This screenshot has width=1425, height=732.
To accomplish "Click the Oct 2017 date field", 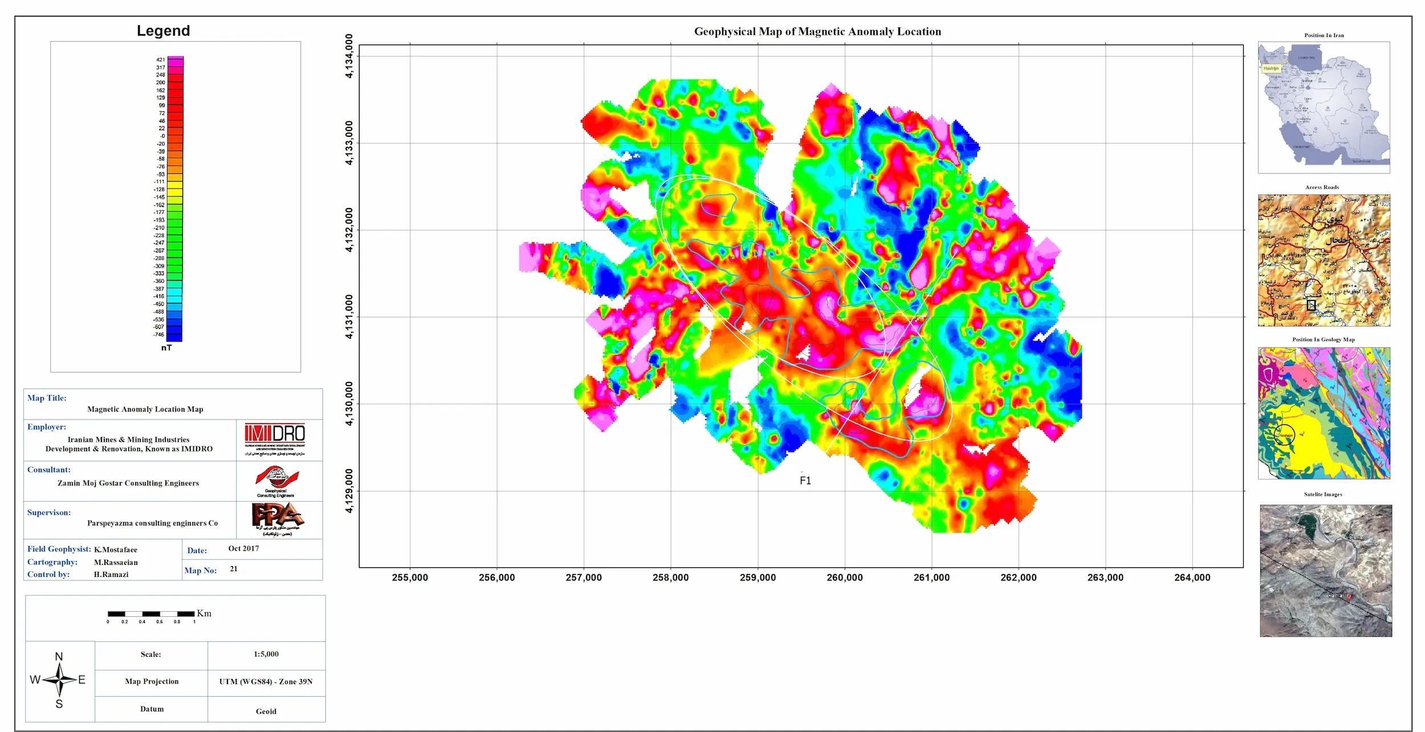I will coord(243,548).
